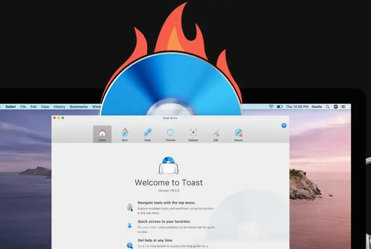Viewport: 371px width, 249px height.
Task: Select the Capture tool
Action: pos(193,134)
